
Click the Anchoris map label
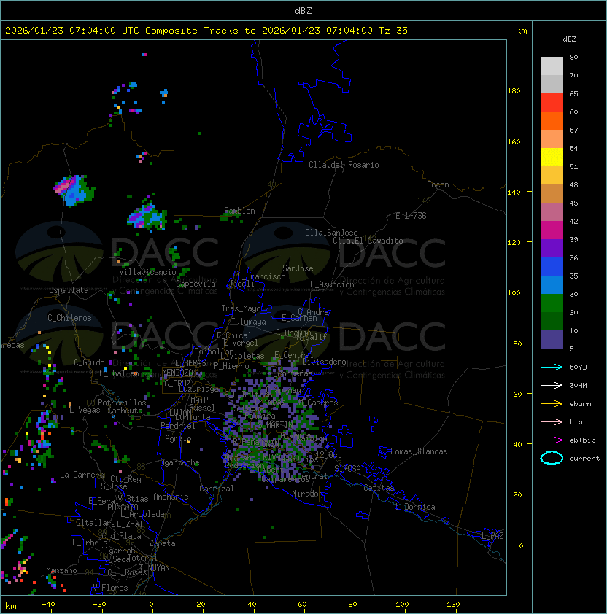pyautogui.click(x=171, y=497)
